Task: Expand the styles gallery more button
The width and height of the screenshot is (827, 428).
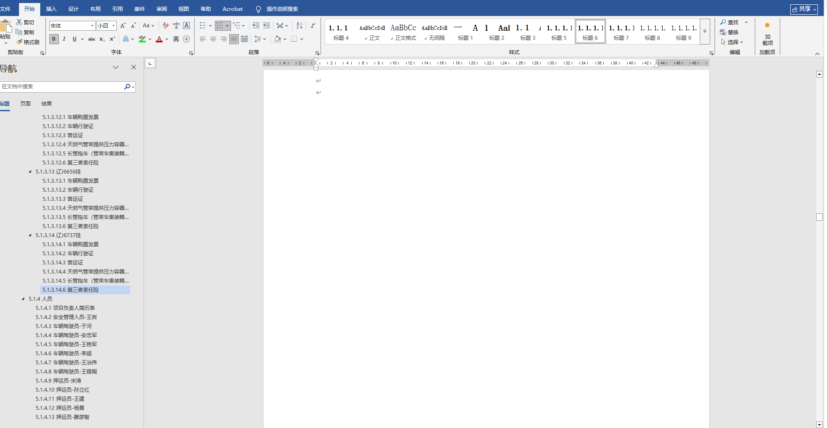Action: pos(705,32)
